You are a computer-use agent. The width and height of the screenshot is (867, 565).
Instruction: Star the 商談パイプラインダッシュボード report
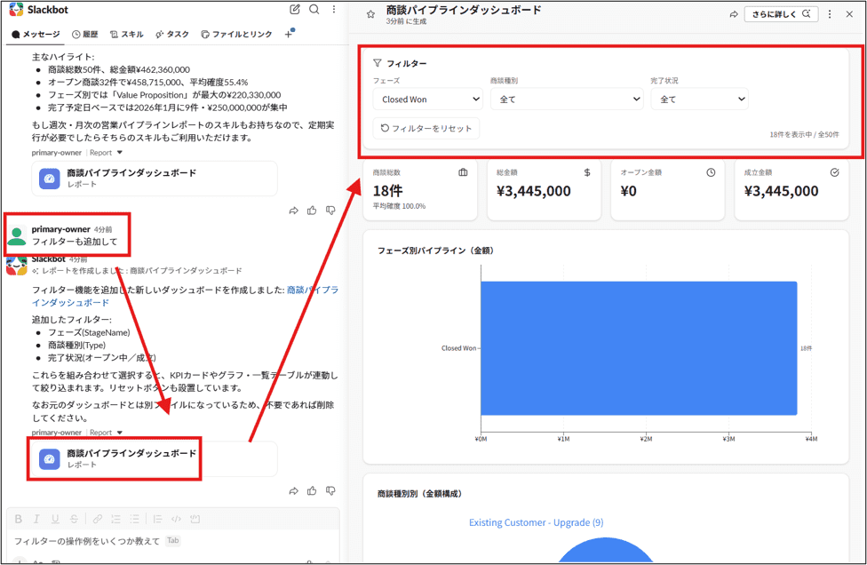pyautogui.click(x=370, y=14)
